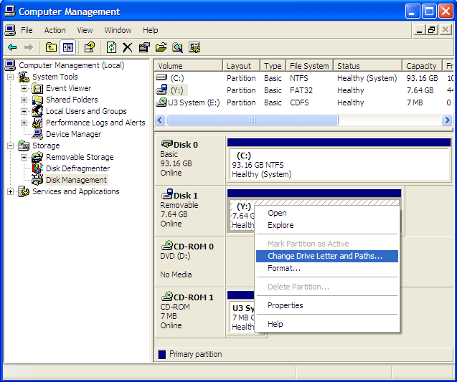Image resolution: width=457 pixels, height=382 pixels.
Task: Open the View menu
Action: (x=85, y=30)
